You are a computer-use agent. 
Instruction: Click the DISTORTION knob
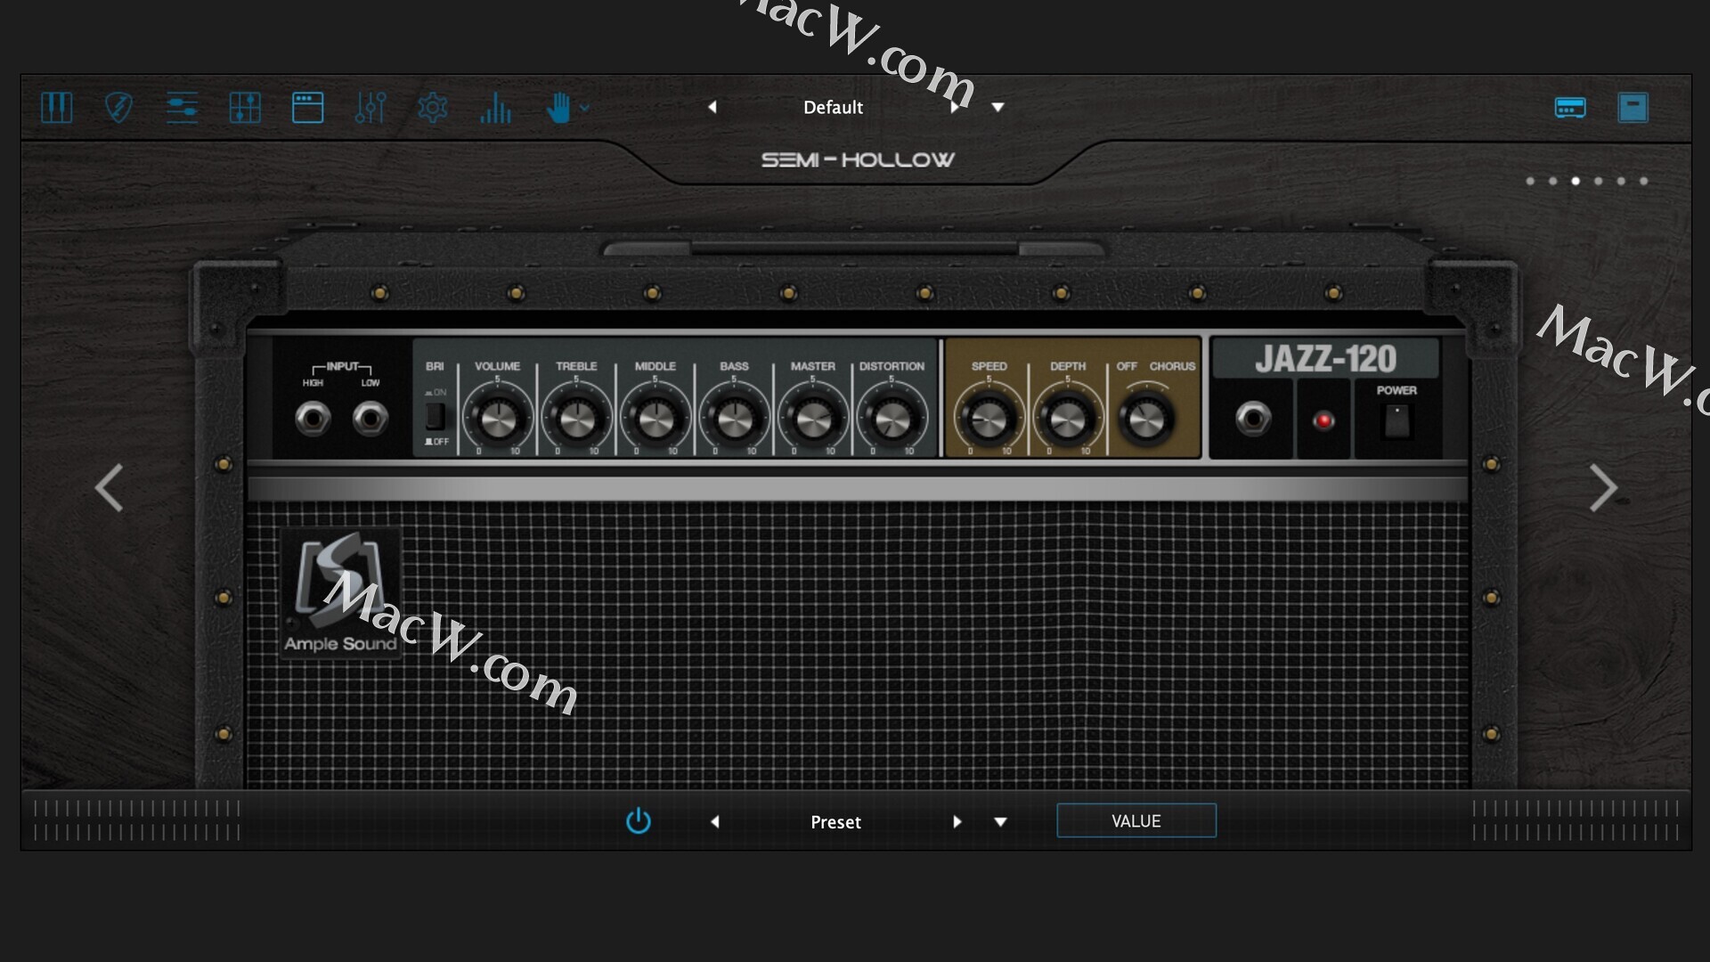(x=892, y=419)
